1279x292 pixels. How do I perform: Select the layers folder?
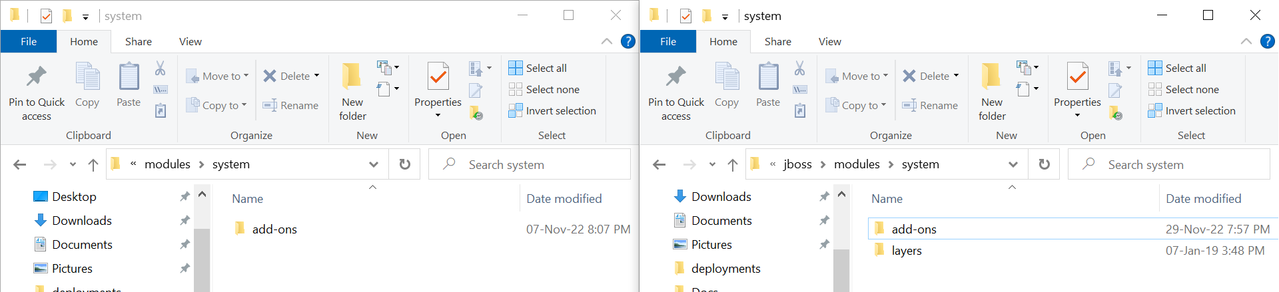(907, 251)
